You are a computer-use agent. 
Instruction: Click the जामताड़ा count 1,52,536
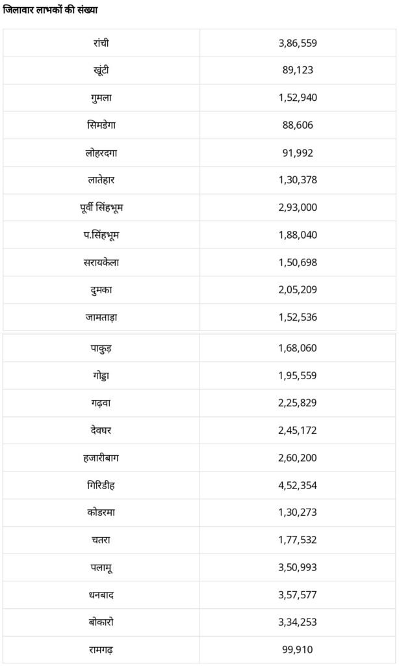(297, 317)
